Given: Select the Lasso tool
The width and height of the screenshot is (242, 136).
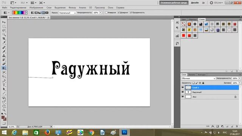Looking at the screenshot, I should (4, 30).
